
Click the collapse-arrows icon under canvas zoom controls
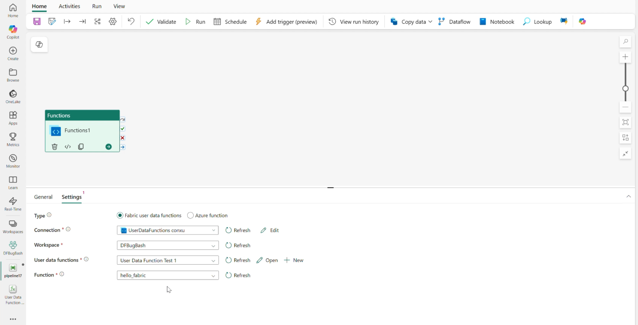click(x=626, y=153)
